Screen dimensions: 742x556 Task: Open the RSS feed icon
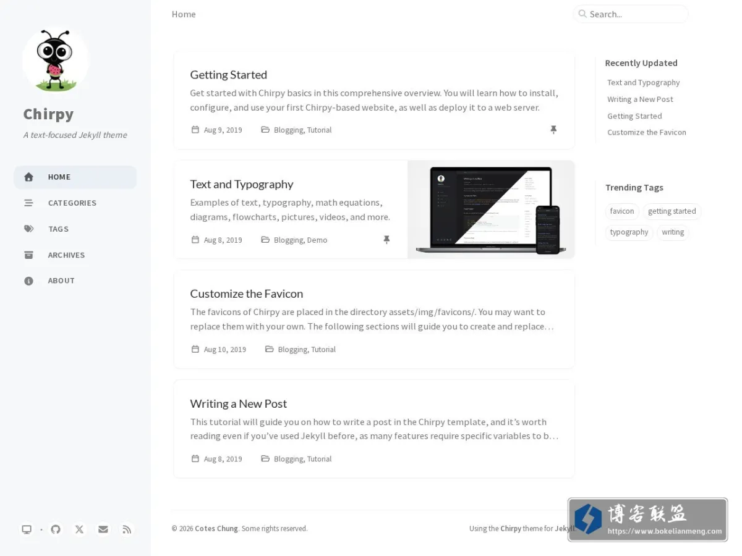[127, 529]
